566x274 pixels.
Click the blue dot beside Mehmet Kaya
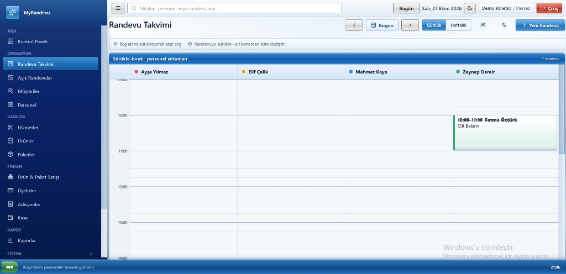350,72
